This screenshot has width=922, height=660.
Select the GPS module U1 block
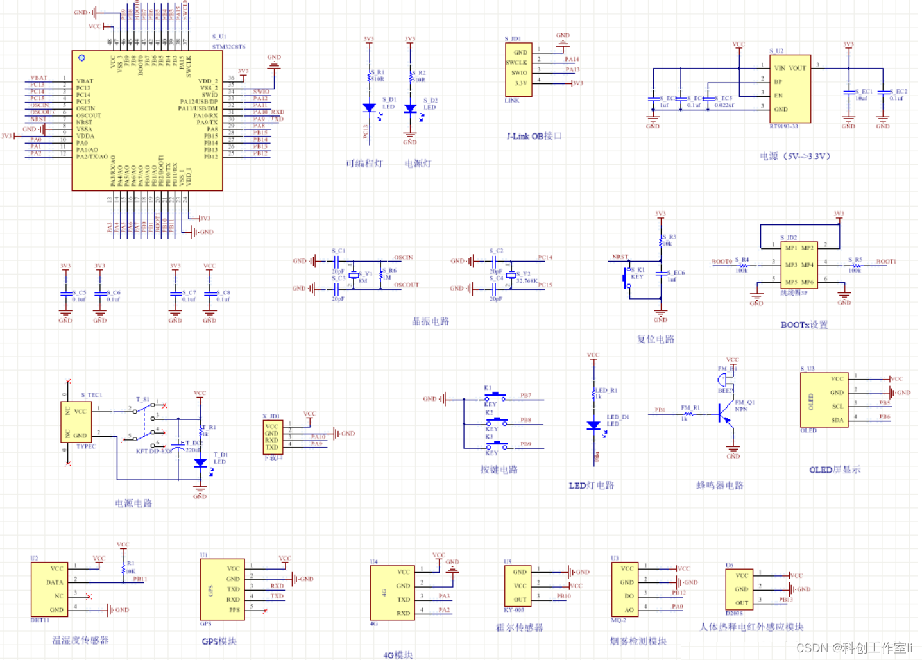[x=222, y=589]
